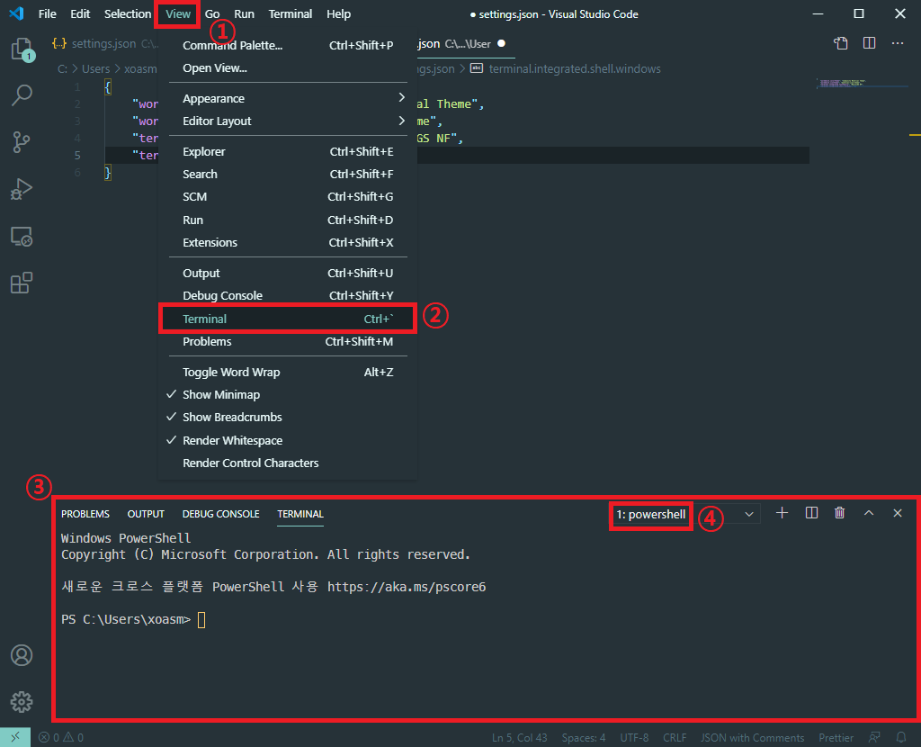
Task: Click JSON with Comments language mode
Action: point(753,738)
